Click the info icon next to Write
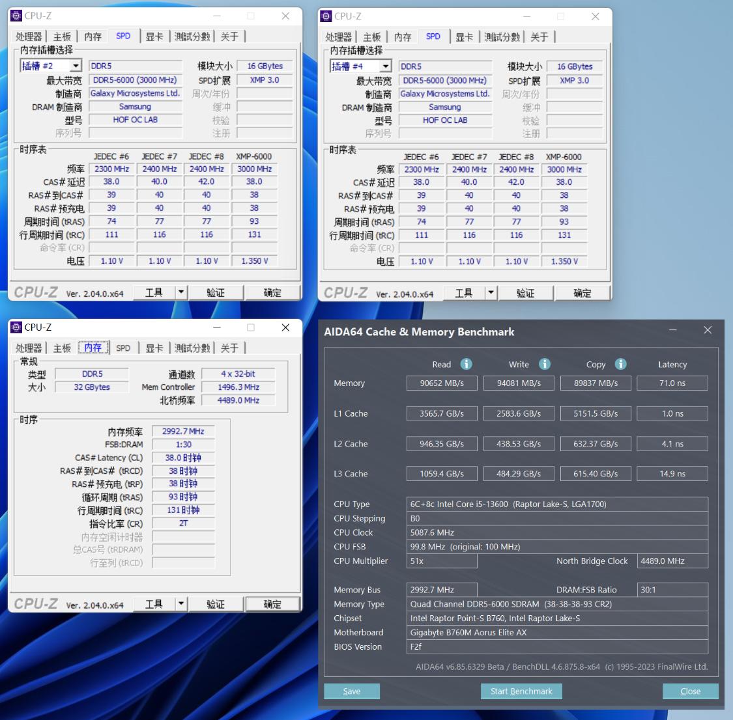The height and width of the screenshot is (720, 733). (x=545, y=364)
